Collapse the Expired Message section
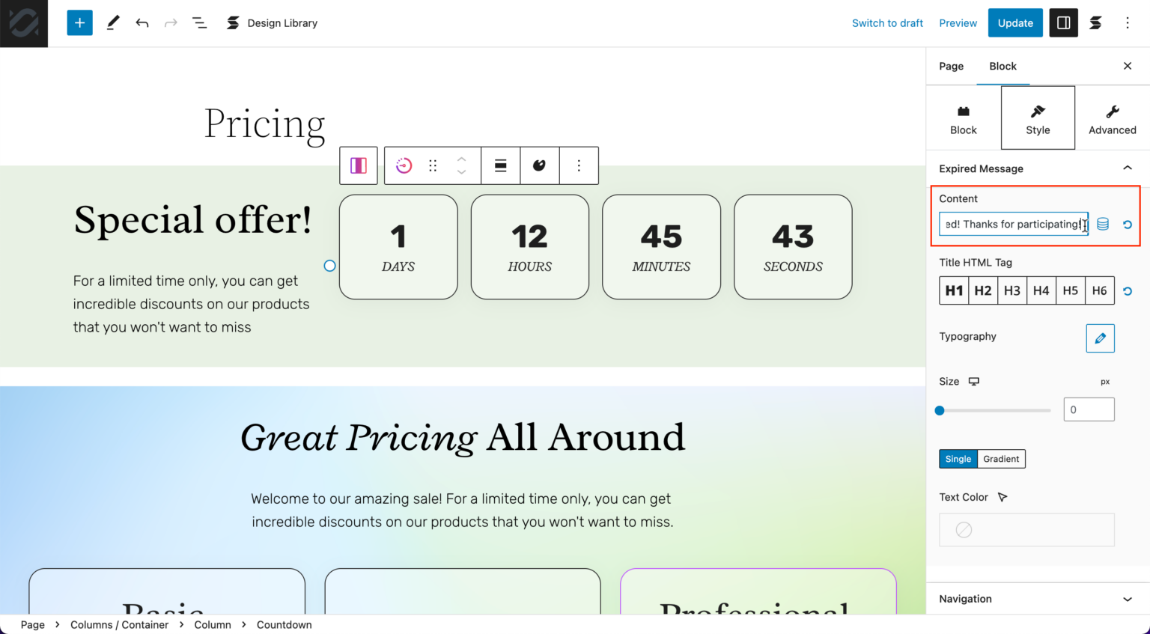 coord(1128,168)
